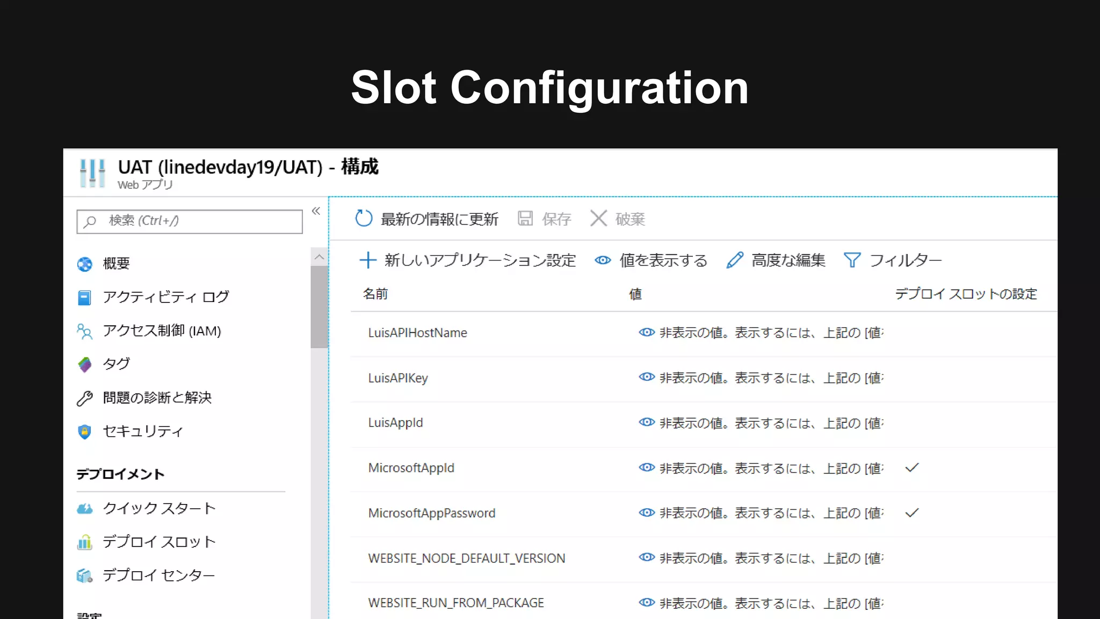Click the sidebar scroll up arrow
1100x619 pixels.
pos(319,257)
